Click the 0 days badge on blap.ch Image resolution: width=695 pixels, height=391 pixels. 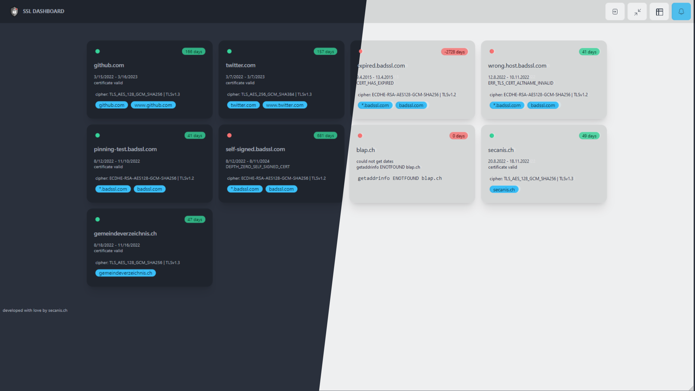point(458,135)
